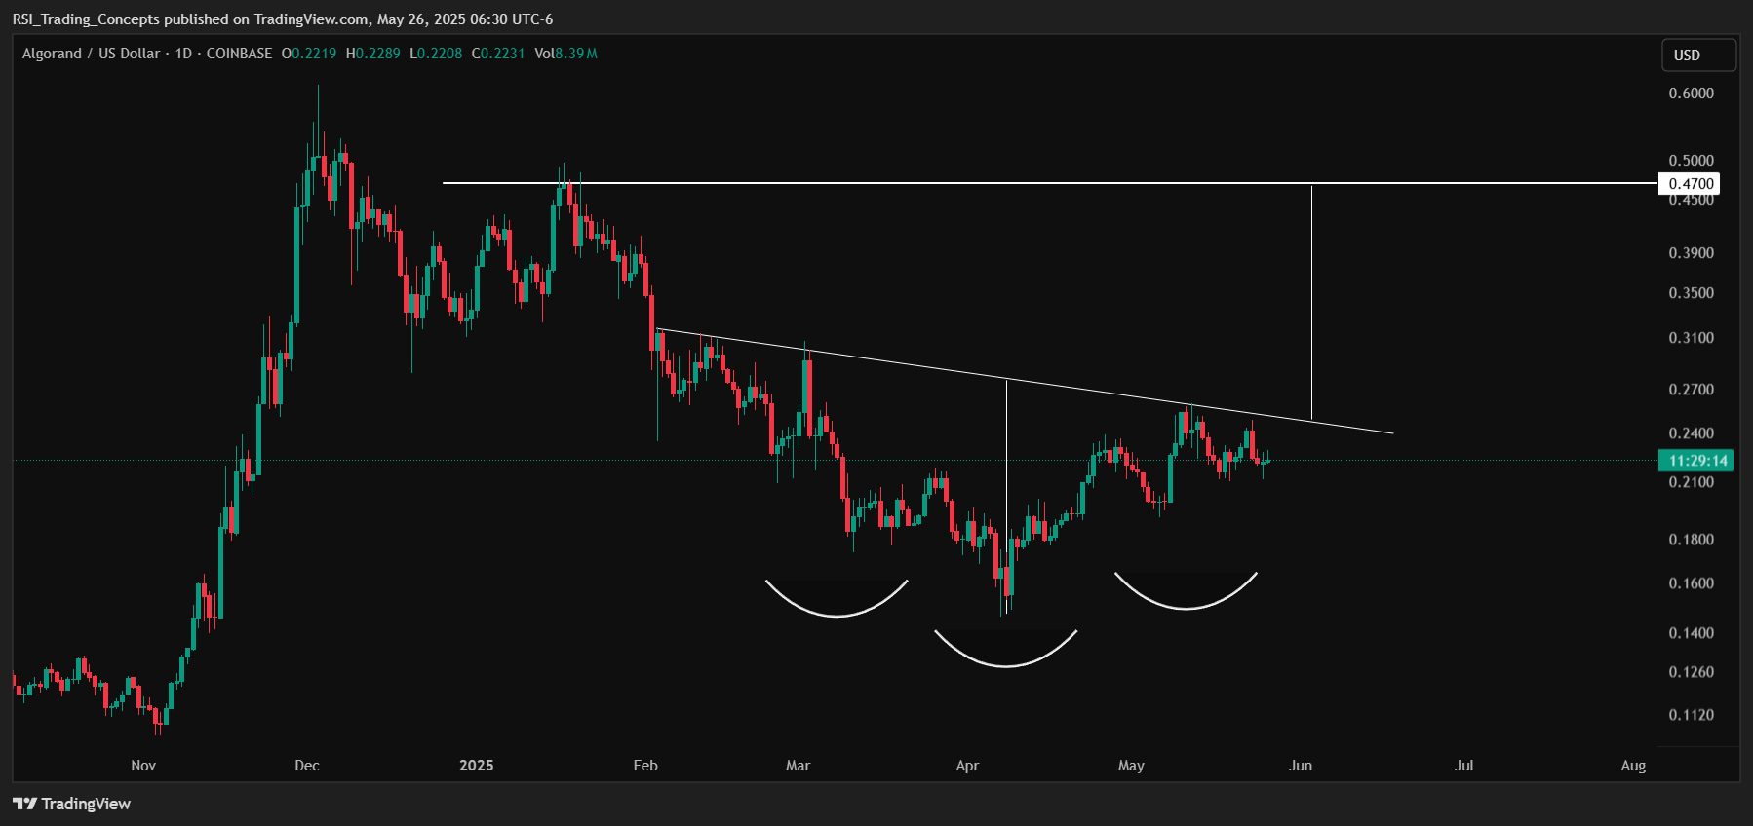
Task: Click the Aug label on the time axis
Action: pos(1633,766)
